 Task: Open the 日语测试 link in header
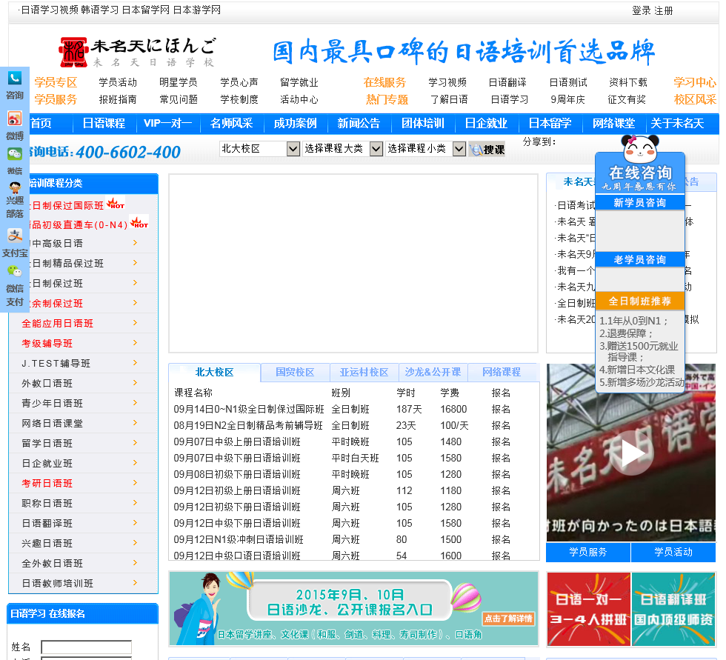(x=568, y=82)
